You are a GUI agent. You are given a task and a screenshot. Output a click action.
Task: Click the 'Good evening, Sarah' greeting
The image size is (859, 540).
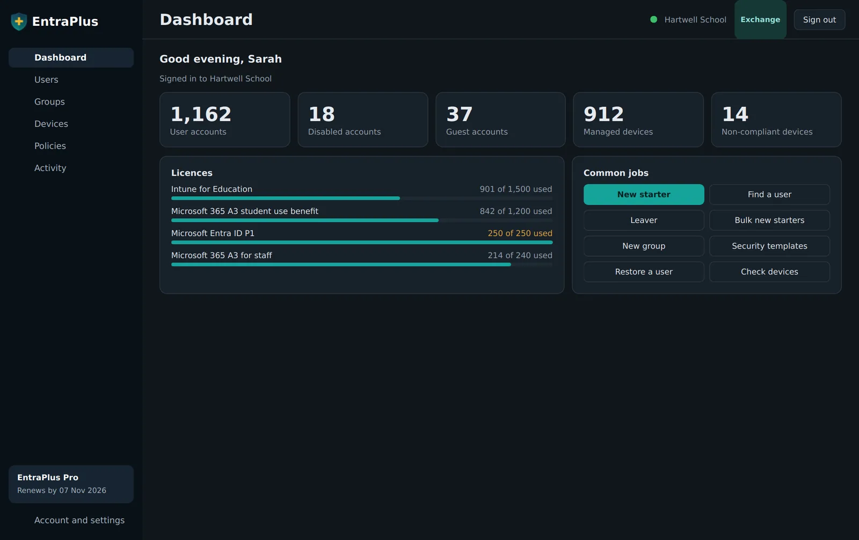coord(221,59)
